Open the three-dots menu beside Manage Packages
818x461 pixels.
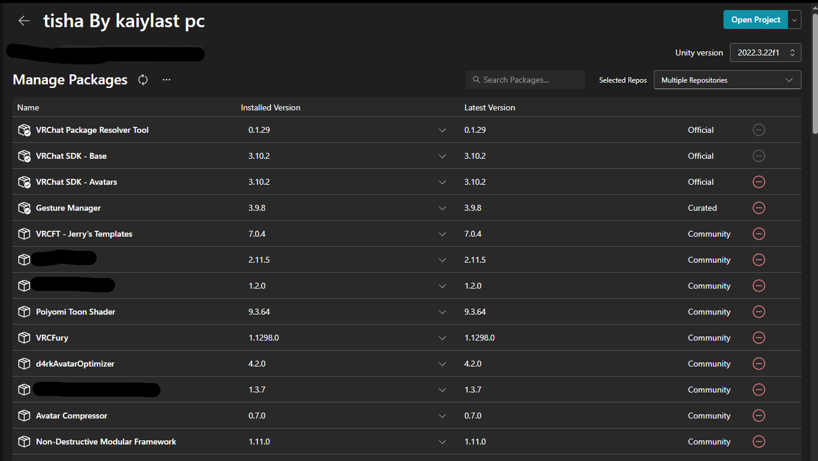coord(167,80)
